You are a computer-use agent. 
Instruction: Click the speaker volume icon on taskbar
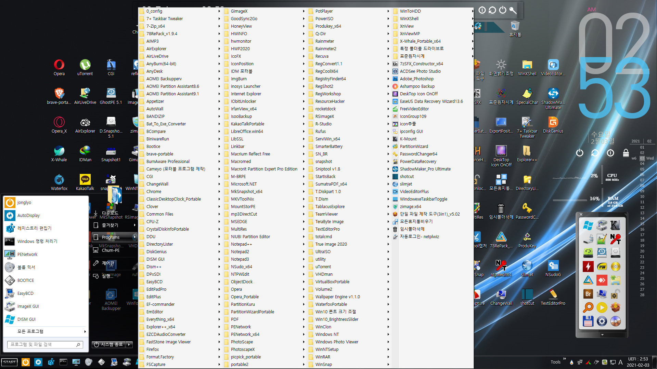pyautogui.click(x=89, y=362)
